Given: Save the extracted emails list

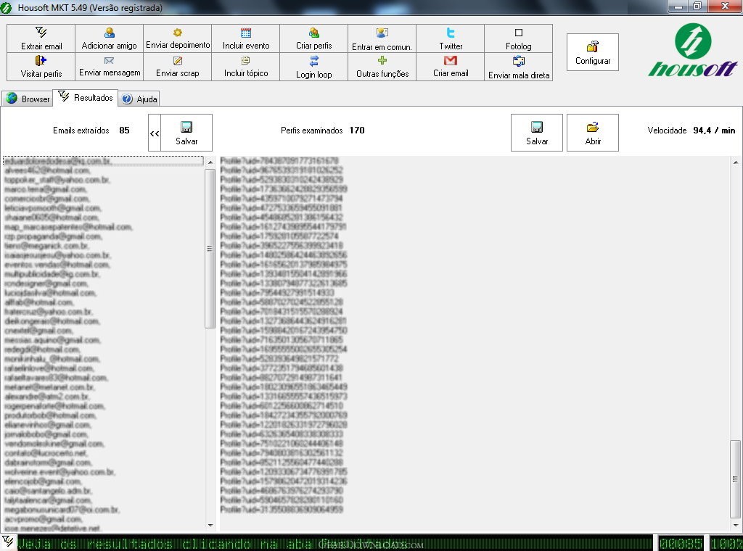Looking at the screenshot, I should (x=186, y=133).
